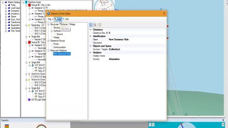Image resolution: width=228 pixels, height=128 pixels.
Task: Click the Transformers catalog icon
Action: 9,22
